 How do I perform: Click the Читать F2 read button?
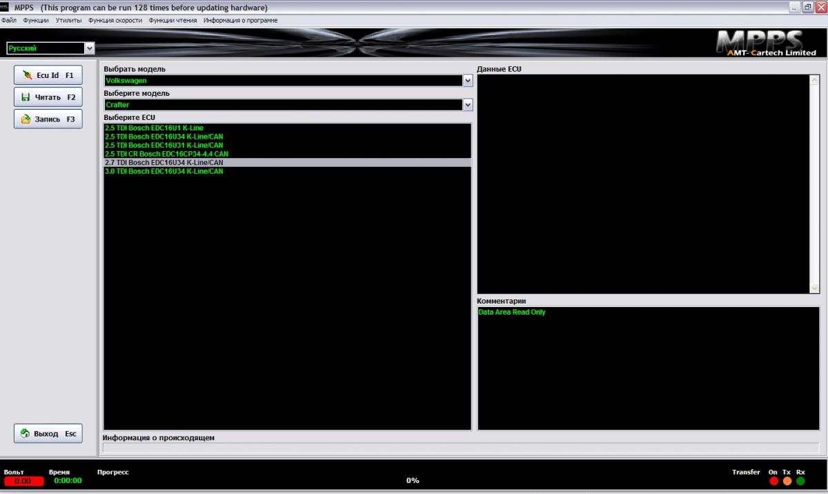48,97
